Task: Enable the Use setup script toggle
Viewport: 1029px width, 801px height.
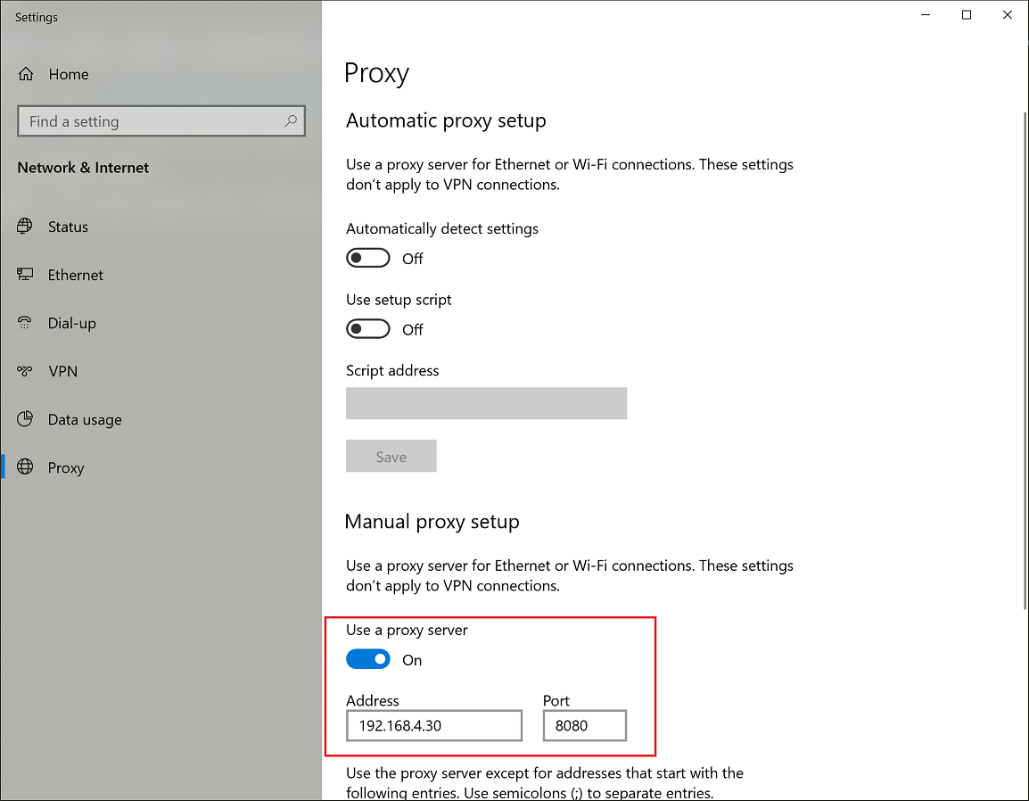Action: point(368,329)
